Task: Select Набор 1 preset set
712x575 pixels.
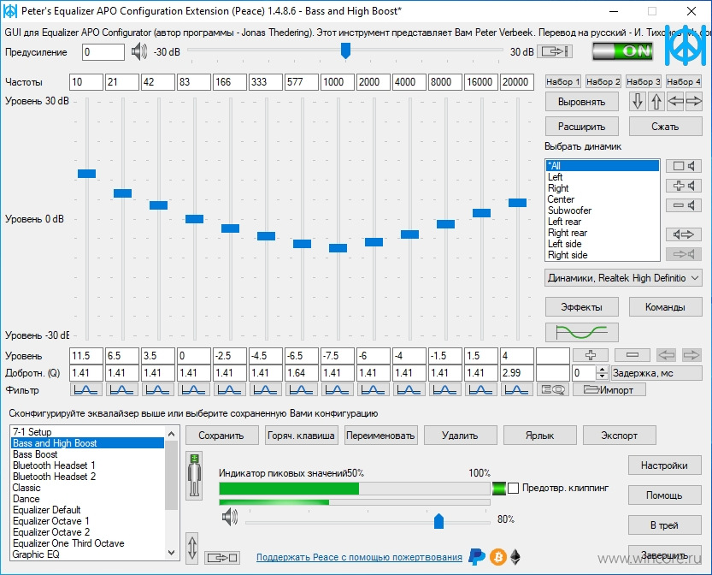Action: coord(563,82)
